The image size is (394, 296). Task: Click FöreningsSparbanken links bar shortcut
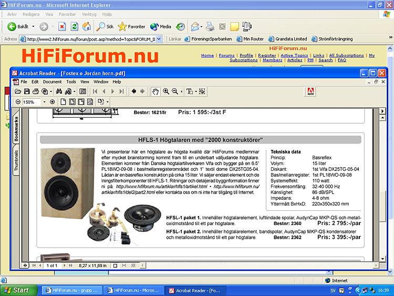[x=209, y=39]
